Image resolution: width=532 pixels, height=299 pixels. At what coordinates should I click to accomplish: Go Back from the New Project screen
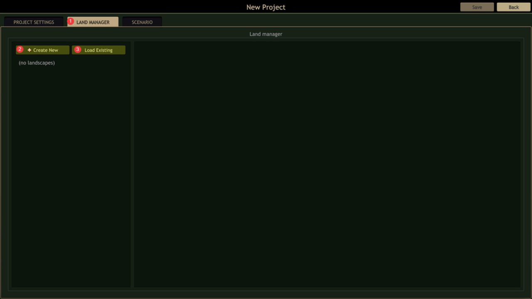[514, 7]
